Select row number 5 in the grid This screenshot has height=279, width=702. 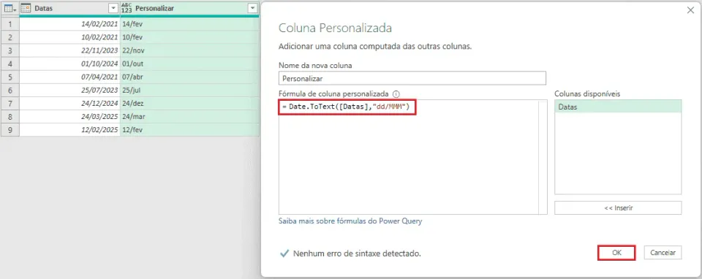(10, 77)
